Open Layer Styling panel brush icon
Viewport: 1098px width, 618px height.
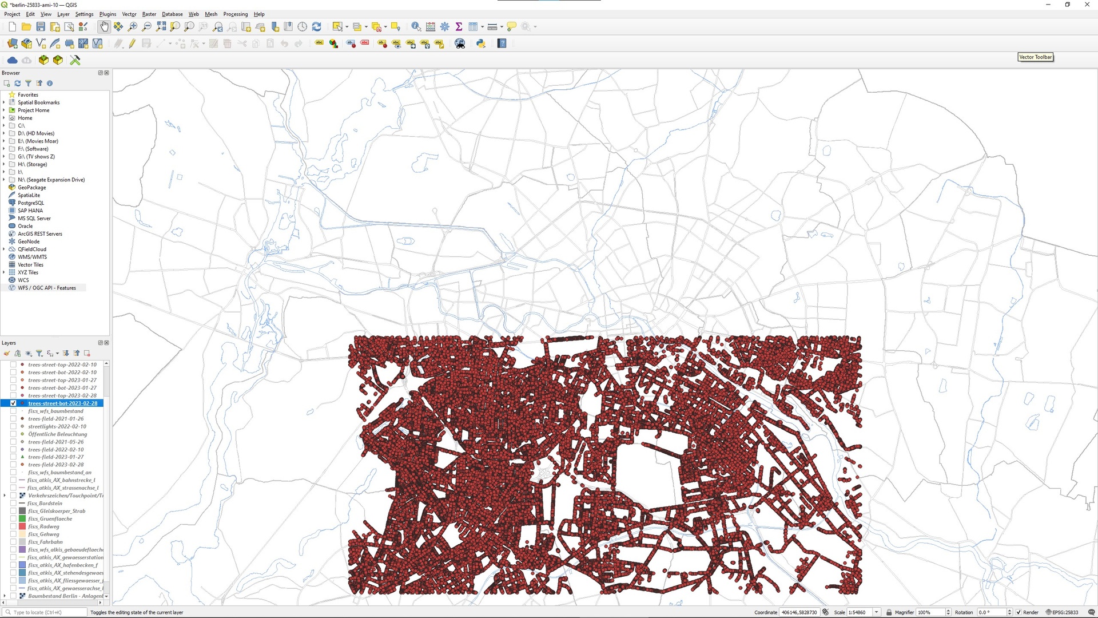7,353
